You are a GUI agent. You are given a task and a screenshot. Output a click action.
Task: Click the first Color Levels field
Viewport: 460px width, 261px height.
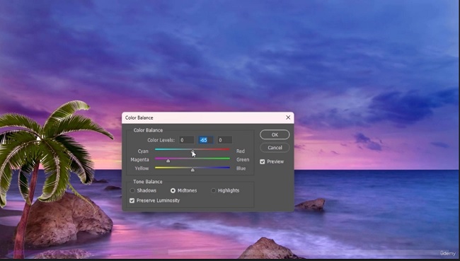pos(187,140)
